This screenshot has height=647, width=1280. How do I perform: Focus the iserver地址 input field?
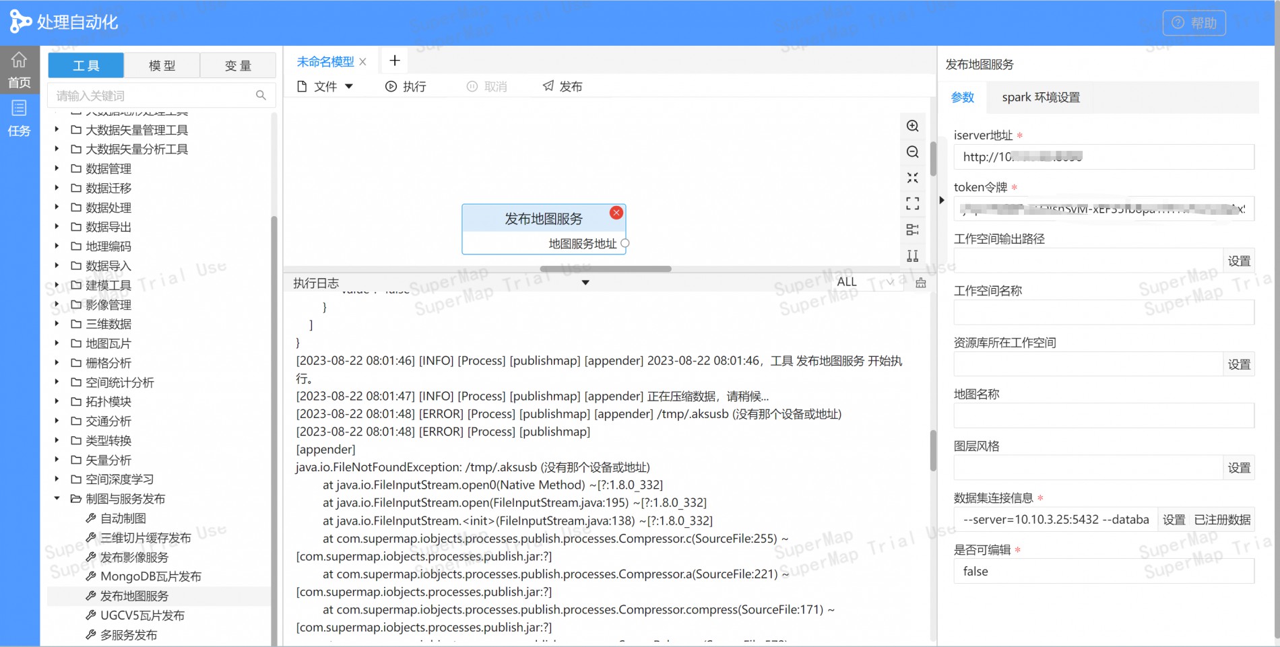(x=1103, y=157)
